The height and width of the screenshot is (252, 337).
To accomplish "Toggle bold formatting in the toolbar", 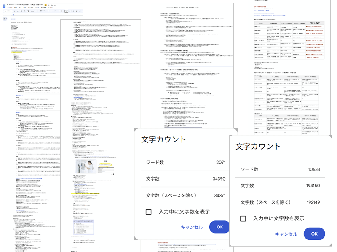I will (73, 10).
